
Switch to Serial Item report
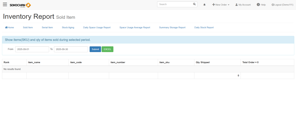click(47, 28)
